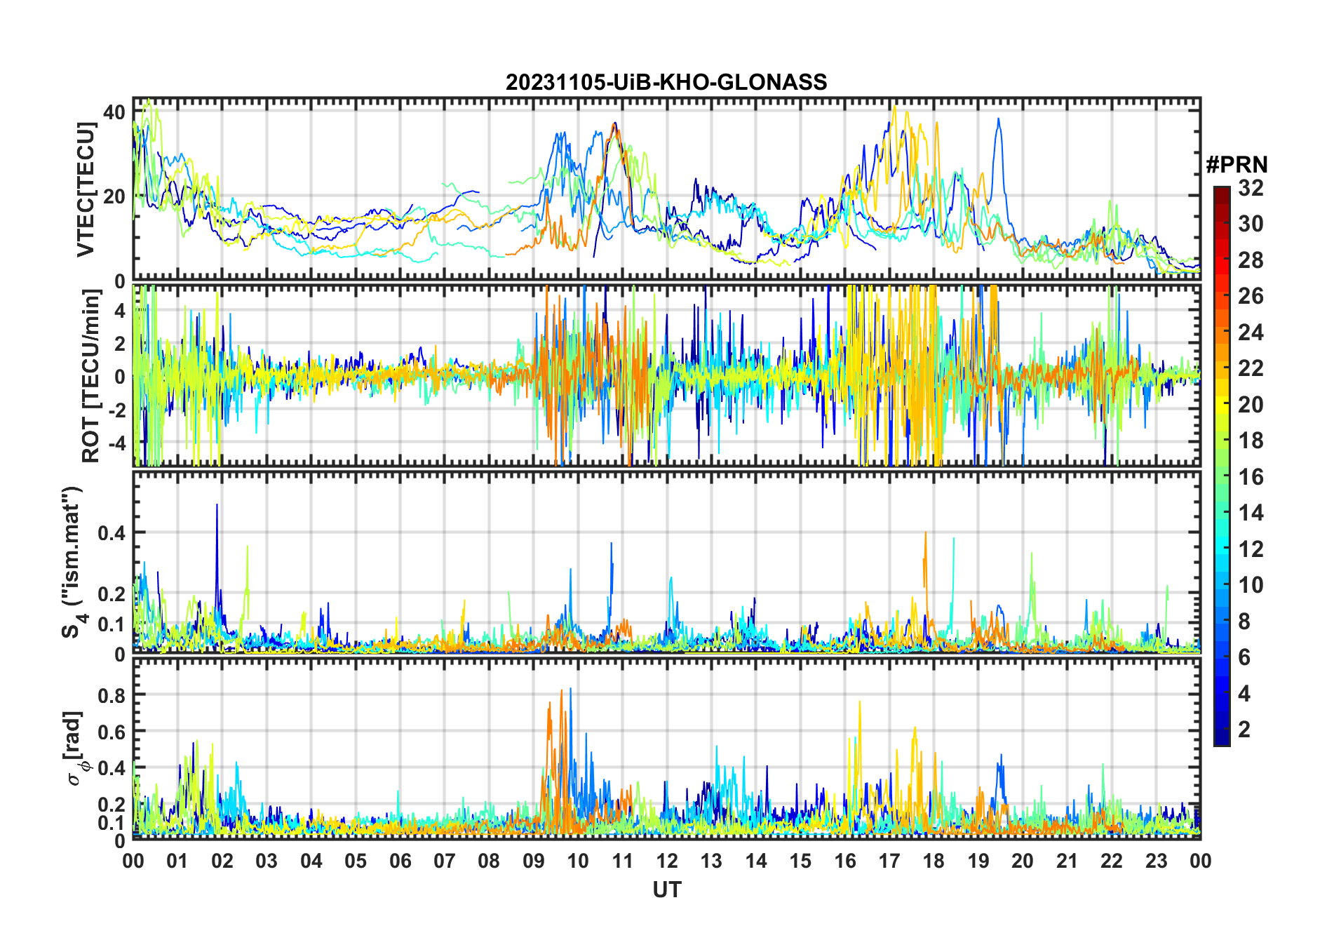Pick the orange band of colorbar beside 24
The width and height of the screenshot is (1334, 933).
pyautogui.click(x=1222, y=333)
